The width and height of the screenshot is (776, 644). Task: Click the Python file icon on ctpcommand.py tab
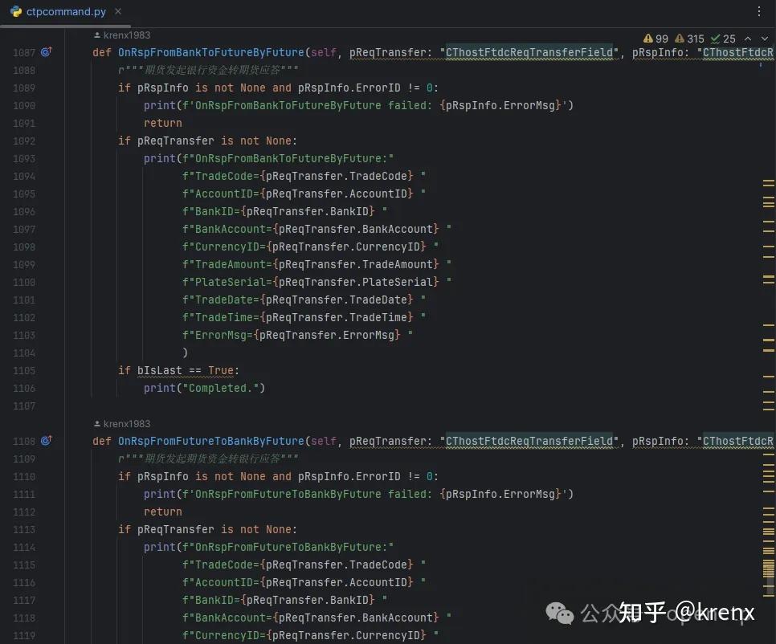[x=16, y=11]
